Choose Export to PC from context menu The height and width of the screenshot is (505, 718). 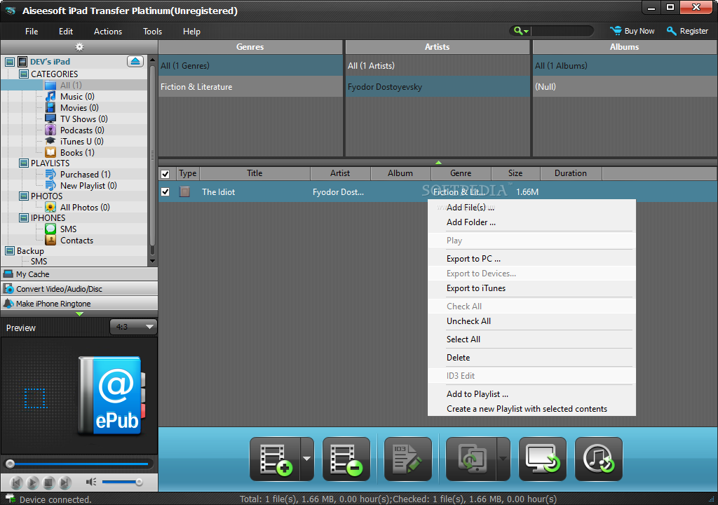531,259
